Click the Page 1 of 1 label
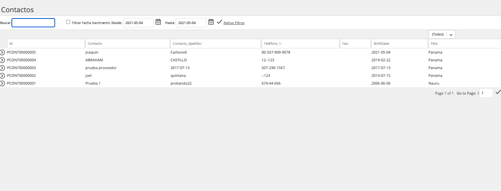This screenshot has height=191, width=501. click(x=444, y=93)
